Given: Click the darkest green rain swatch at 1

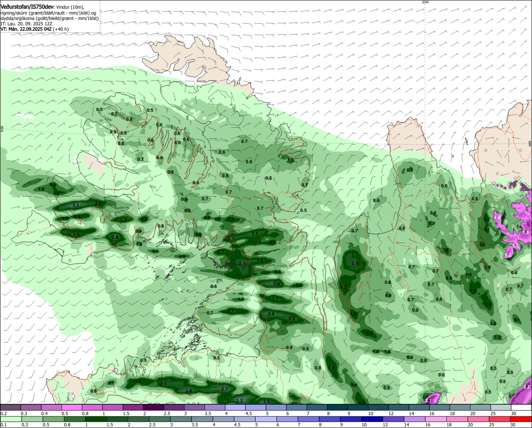Looking at the screenshot, I should pos(96,419).
